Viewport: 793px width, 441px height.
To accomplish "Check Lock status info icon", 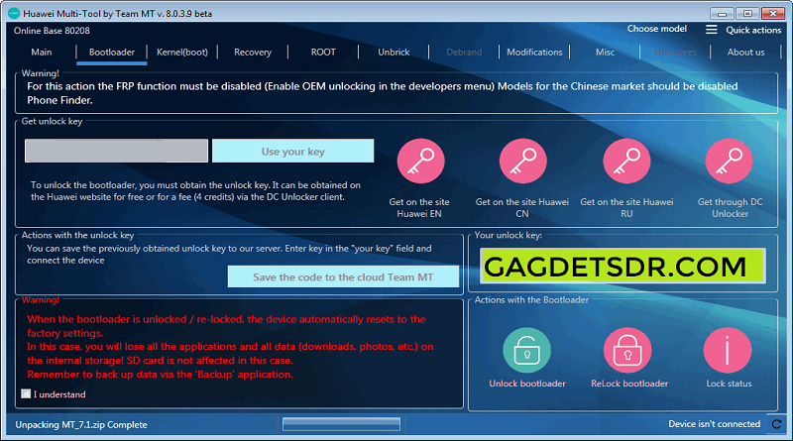I will coord(728,350).
